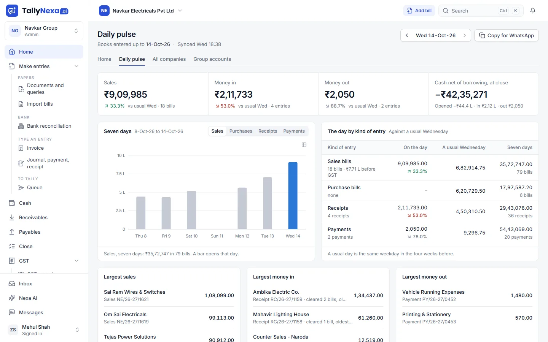Click the Bank reconciliation icon
The image size is (548, 342).
21,126
